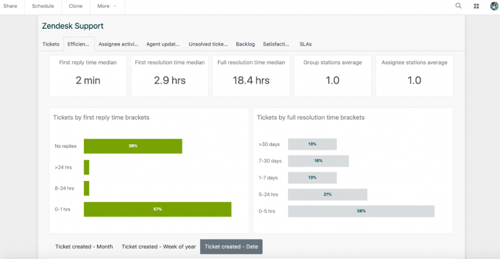Click the 5-24 hrs 21% bar
500x259 pixels.
click(327, 194)
